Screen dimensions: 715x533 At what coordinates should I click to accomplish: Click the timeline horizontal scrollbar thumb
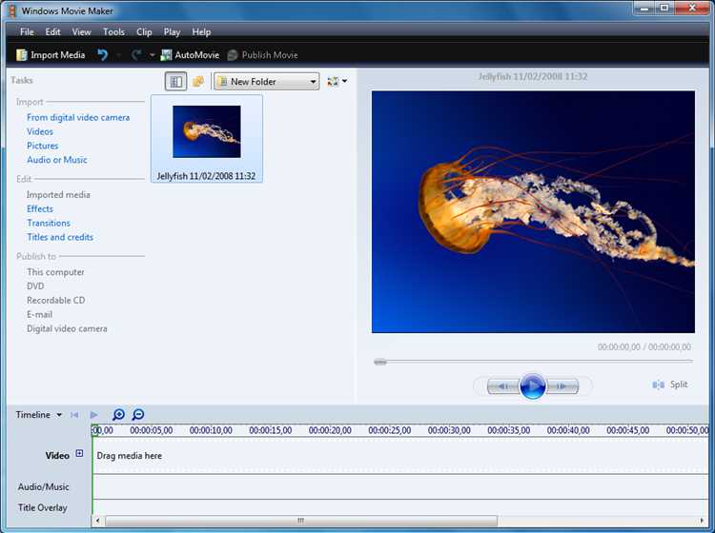301,521
